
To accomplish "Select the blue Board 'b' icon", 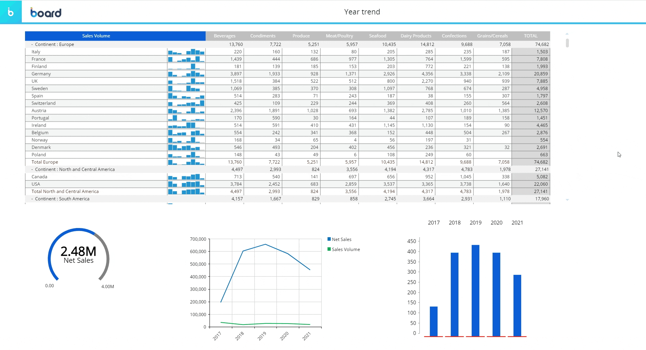I will 11,11.
